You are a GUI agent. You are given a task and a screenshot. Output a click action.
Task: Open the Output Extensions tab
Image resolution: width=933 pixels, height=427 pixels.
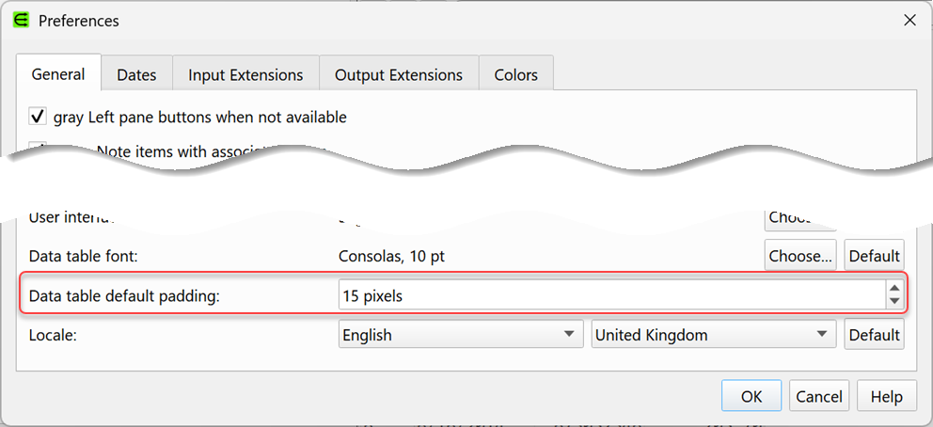399,75
